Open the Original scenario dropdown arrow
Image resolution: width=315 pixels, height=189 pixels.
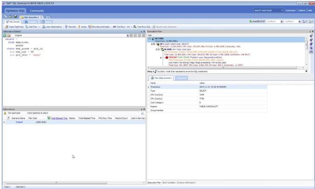click(x=128, y=36)
